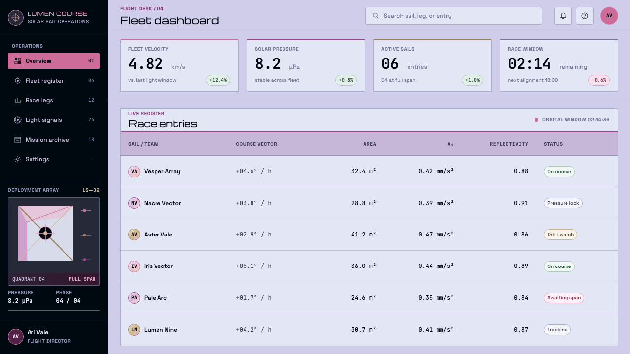Viewport: 630px width, 354px height.
Task: Click the Solar Pressure +0.8% badge
Action: (346, 80)
